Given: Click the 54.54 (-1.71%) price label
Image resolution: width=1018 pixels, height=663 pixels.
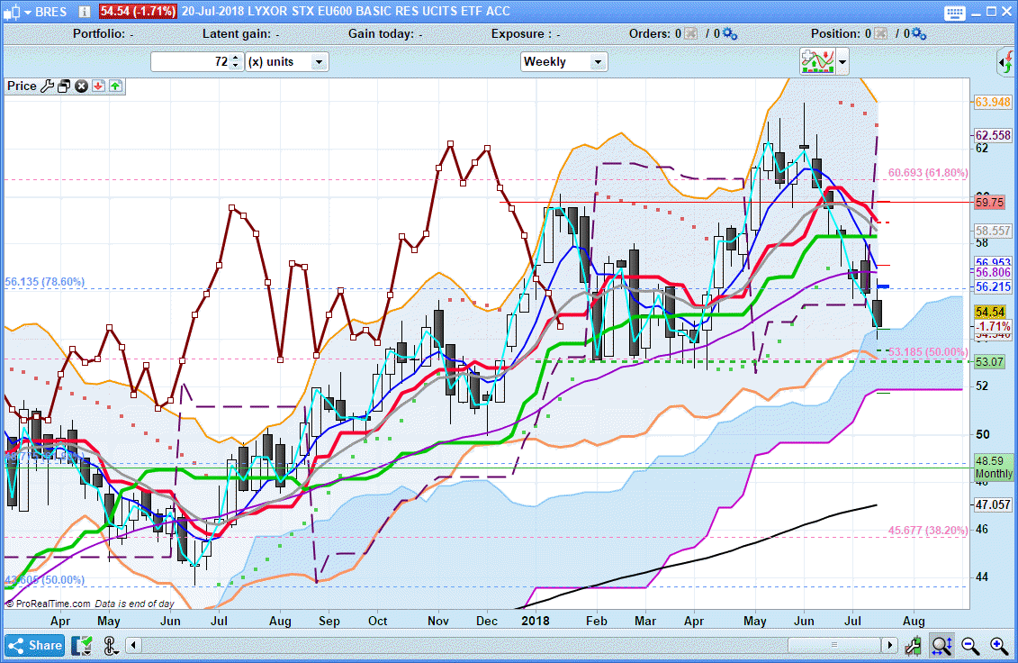Looking at the screenshot, I should pos(138,11).
